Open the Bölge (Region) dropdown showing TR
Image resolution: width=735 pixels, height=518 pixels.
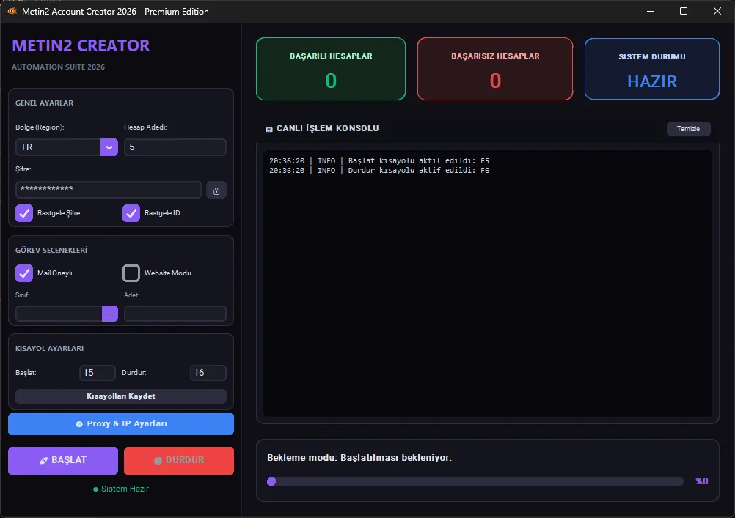[x=67, y=147]
